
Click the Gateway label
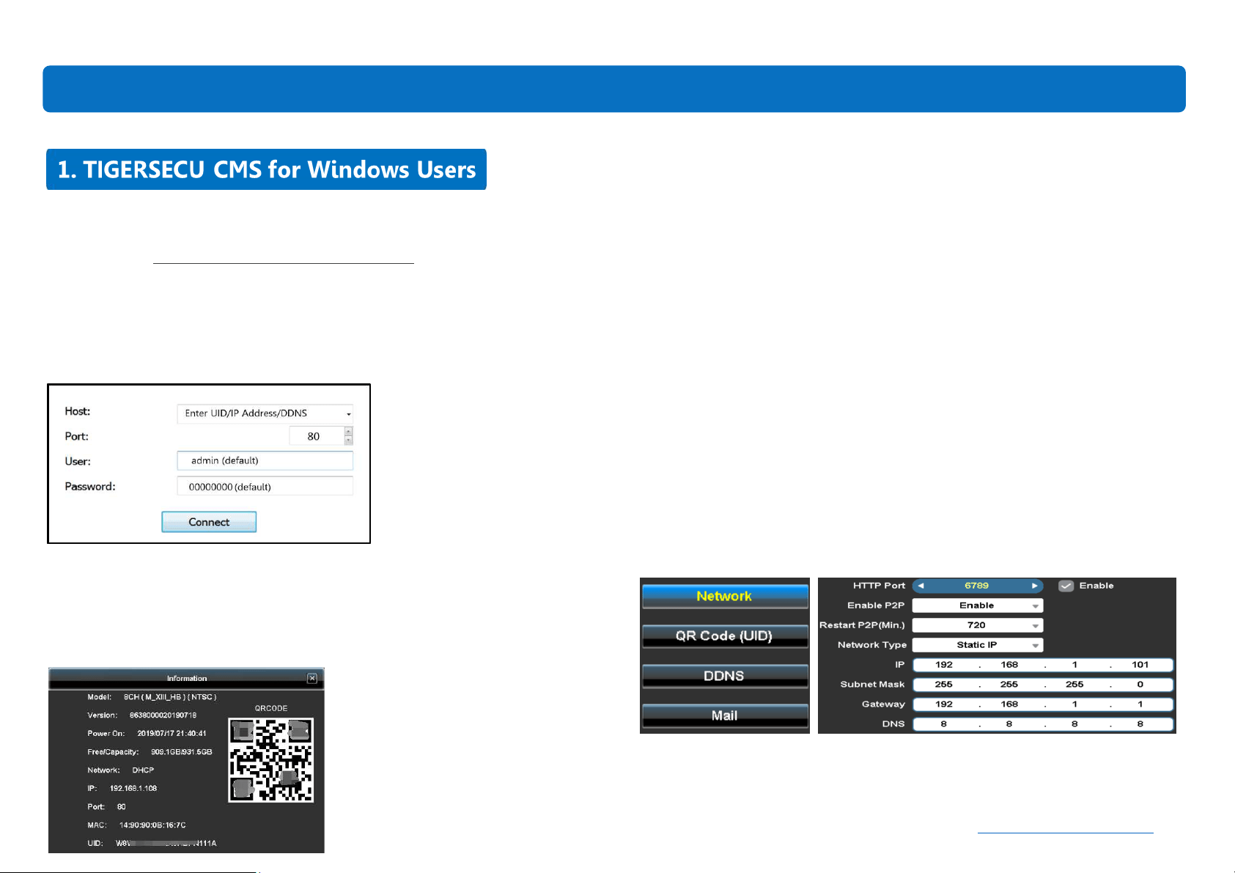point(883,704)
